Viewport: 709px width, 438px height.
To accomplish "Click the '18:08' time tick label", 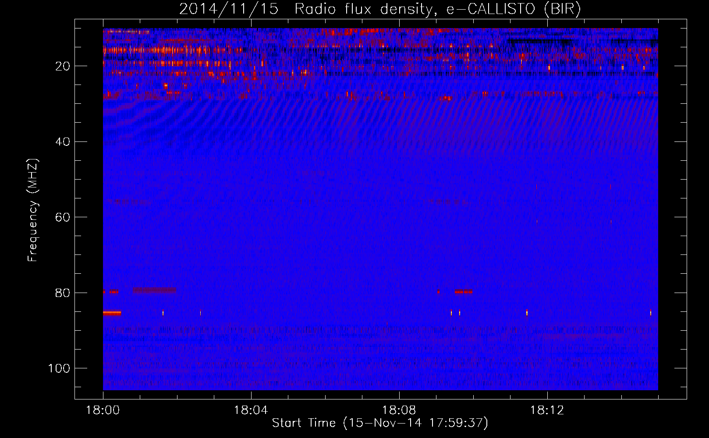I will pos(399,410).
